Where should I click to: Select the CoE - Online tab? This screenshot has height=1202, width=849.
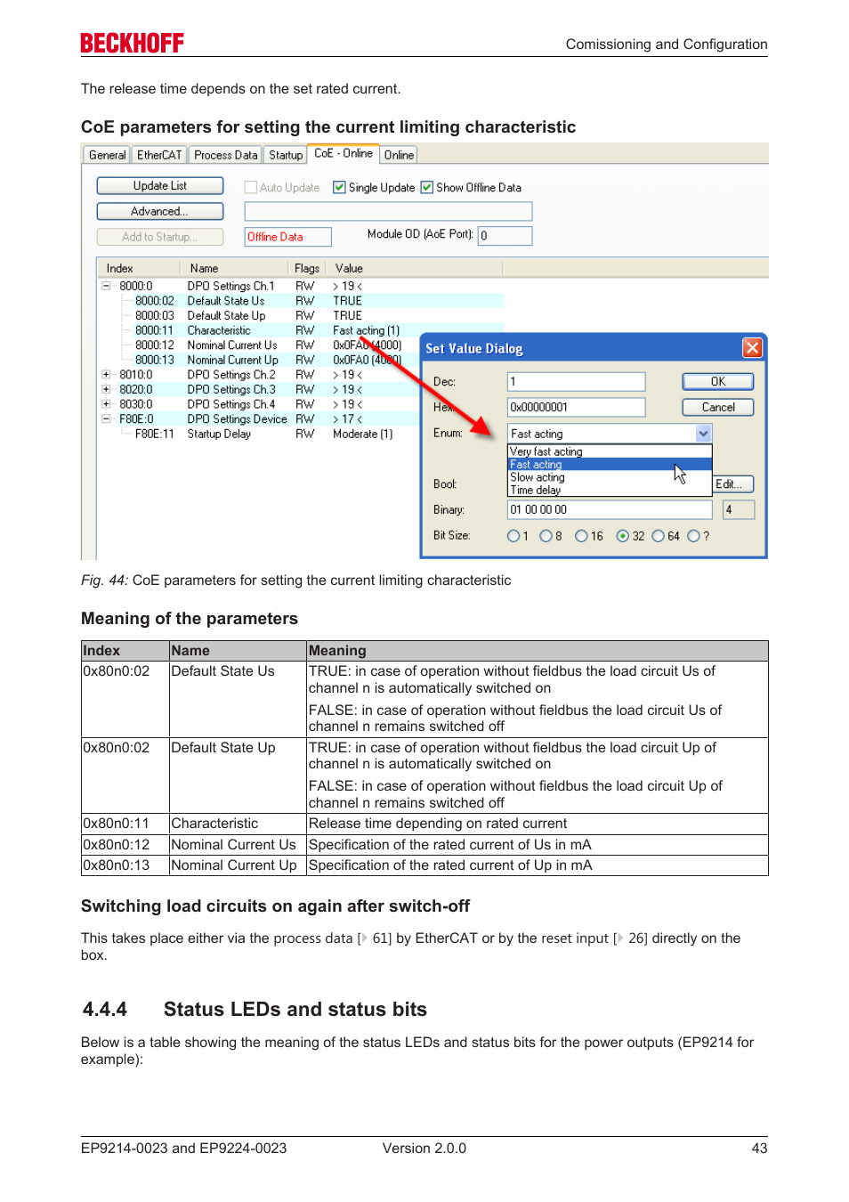pyautogui.click(x=344, y=153)
